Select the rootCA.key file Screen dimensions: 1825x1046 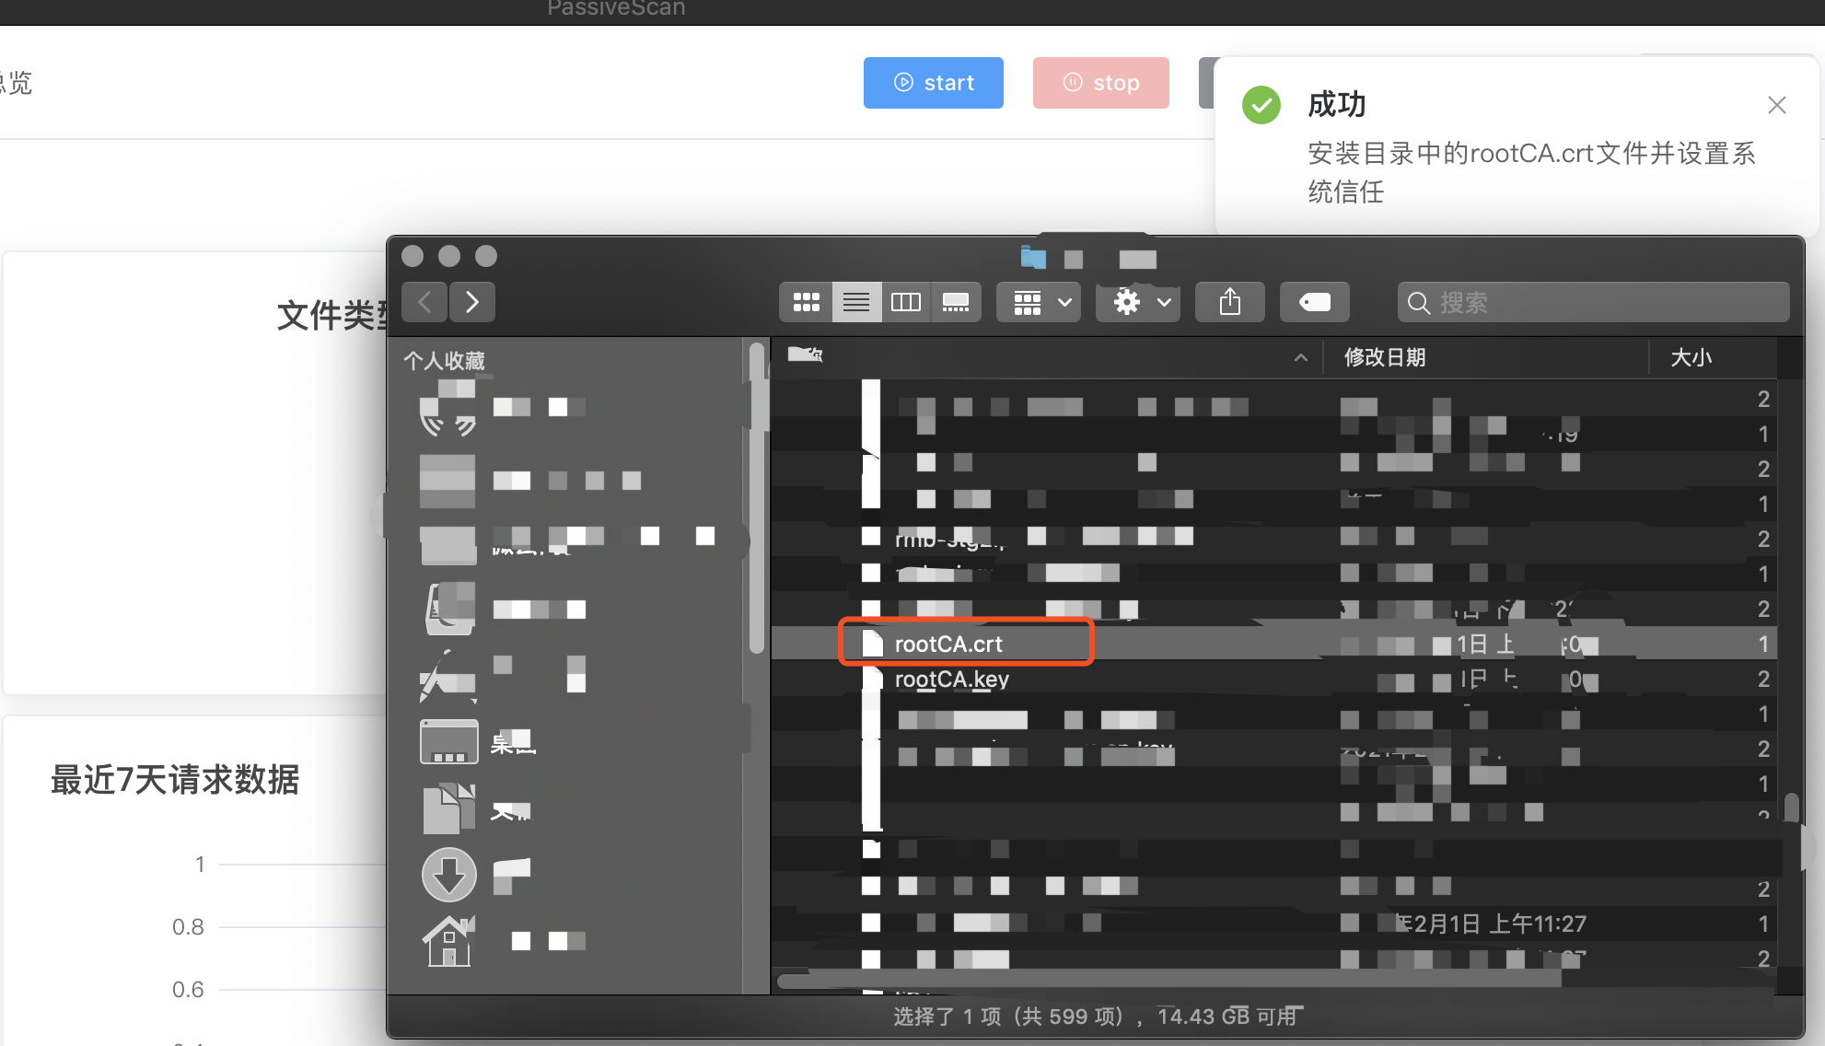point(951,680)
